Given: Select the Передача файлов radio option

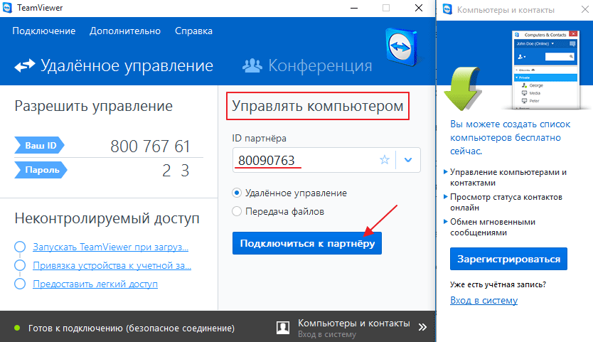Looking at the screenshot, I should 237,211.
